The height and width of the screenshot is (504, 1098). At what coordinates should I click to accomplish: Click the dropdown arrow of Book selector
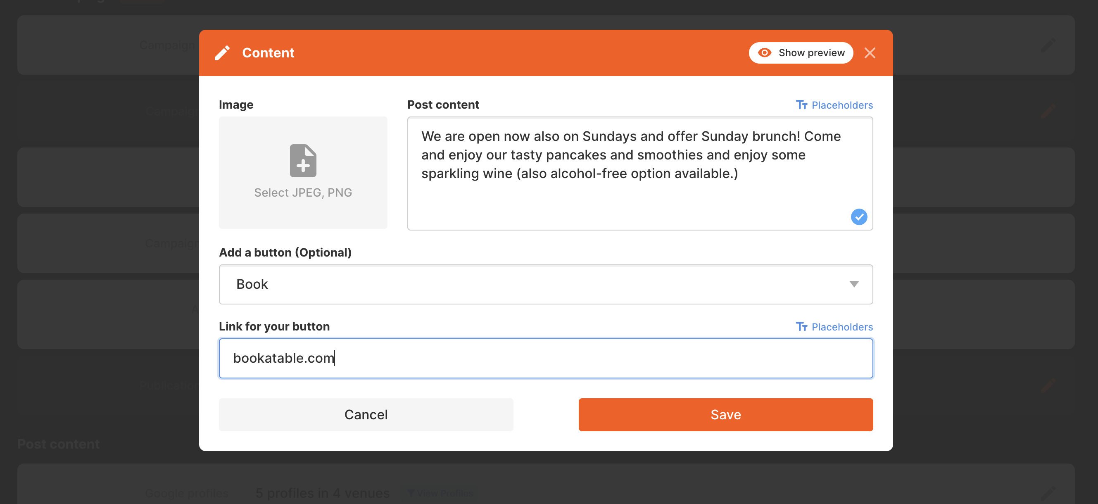point(854,284)
